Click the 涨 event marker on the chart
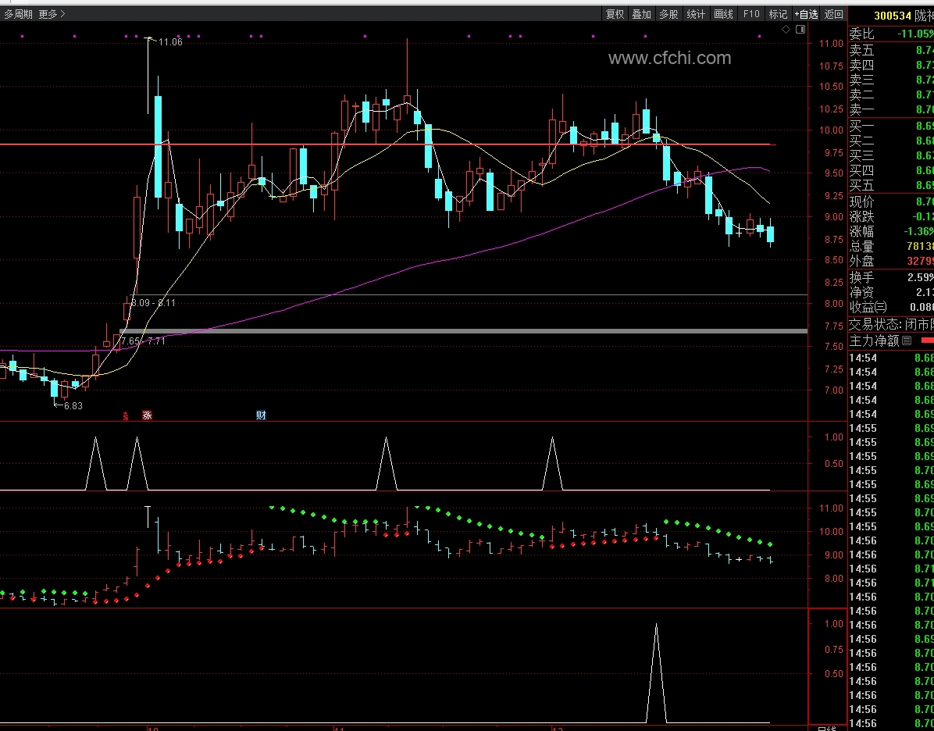This screenshot has width=934, height=731. (147, 415)
